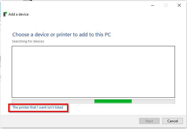Viewport: 187px width, 129px height.
Task: Click the gray progress track left of green
Action: pyautogui.click(x=53, y=101)
